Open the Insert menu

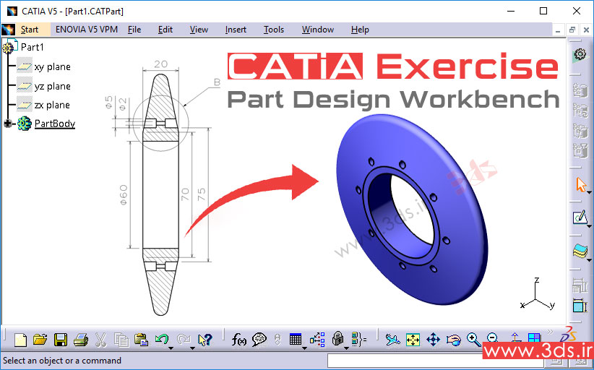pyautogui.click(x=236, y=30)
